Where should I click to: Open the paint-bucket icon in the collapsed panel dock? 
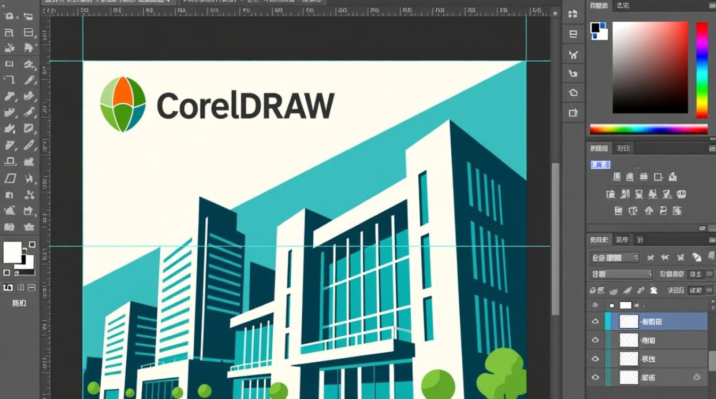point(573,73)
